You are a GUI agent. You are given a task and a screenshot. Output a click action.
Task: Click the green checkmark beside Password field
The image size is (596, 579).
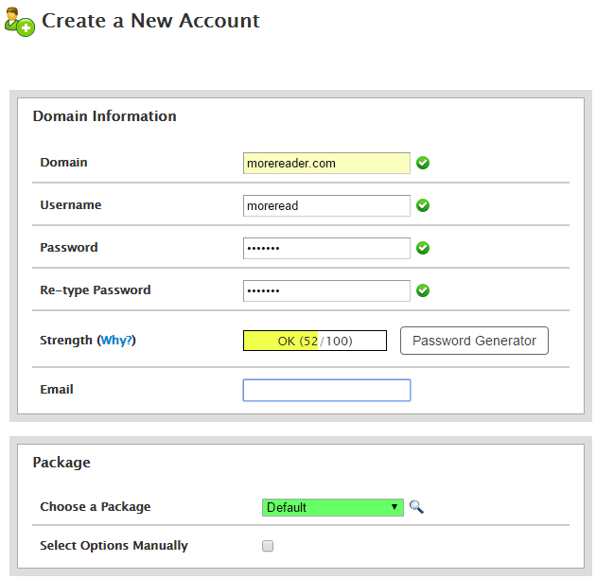pos(423,248)
